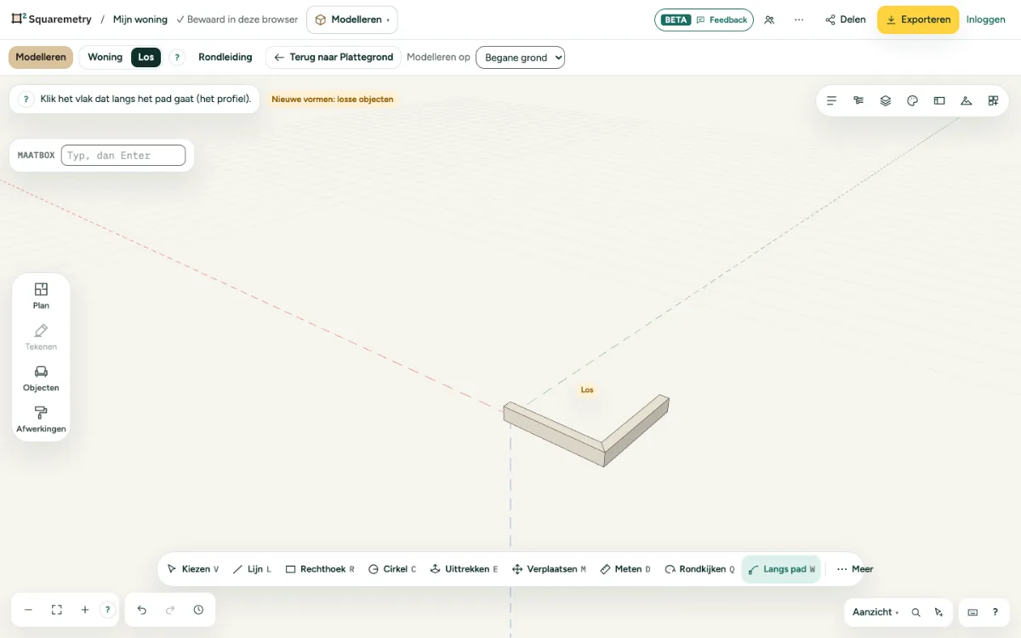Click the collaborators people icon
The width and height of the screenshot is (1021, 638).
click(769, 20)
